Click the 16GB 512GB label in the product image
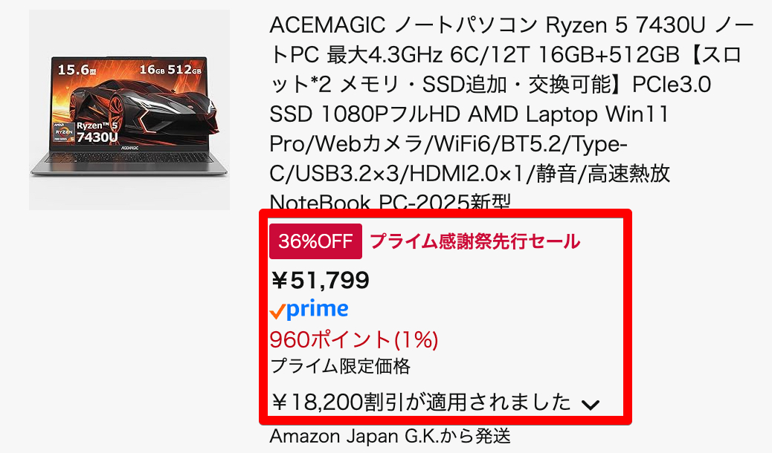Image resolution: width=772 pixels, height=453 pixels. click(x=170, y=69)
